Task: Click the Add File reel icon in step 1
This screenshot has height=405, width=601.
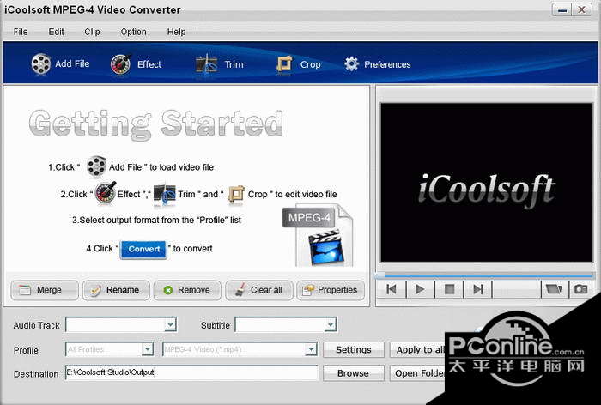Action: (x=96, y=166)
